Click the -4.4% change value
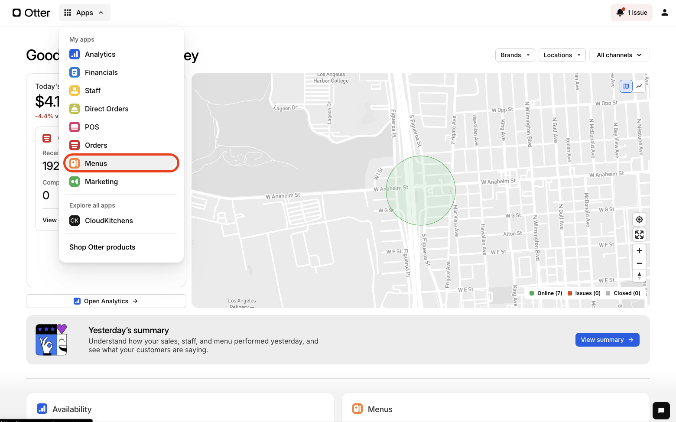 point(44,116)
